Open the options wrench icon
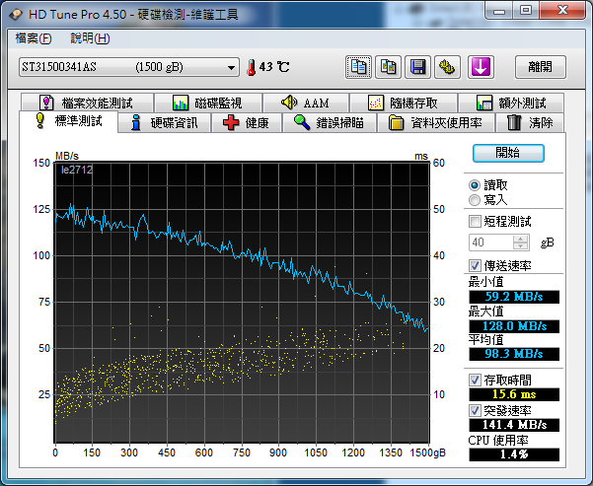 tap(448, 67)
